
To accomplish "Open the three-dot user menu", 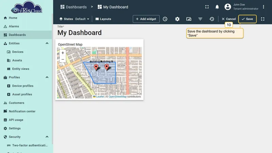I will coord(263,7).
